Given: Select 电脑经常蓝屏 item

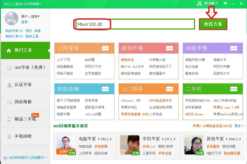Looking at the screenshot, I should tap(66, 107).
